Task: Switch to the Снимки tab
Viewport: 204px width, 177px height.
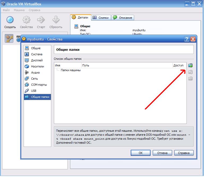Action: (101, 18)
